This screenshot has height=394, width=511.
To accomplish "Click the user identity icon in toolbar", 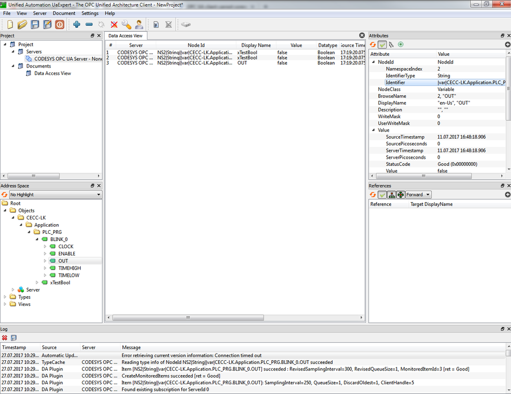I will tap(139, 25).
